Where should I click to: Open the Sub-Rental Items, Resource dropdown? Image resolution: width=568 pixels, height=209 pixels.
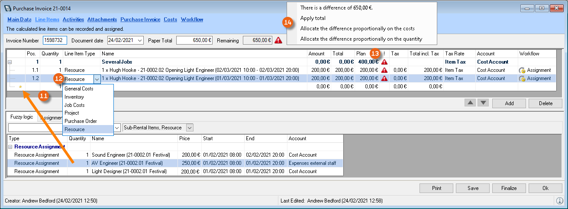(189, 128)
